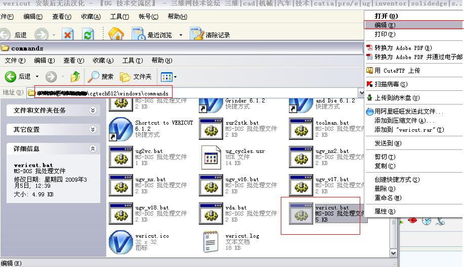Click the browser Home house icon

pos(116,34)
